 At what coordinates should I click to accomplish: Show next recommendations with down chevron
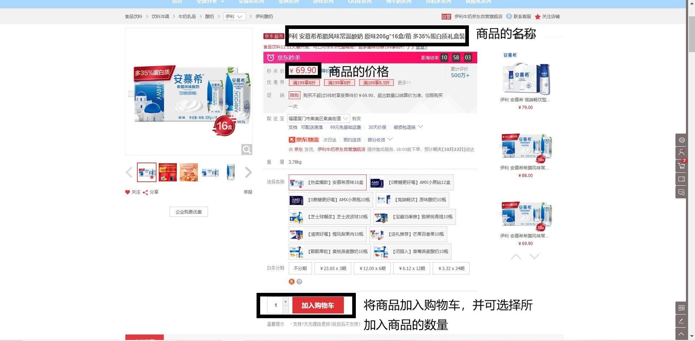coord(534,257)
